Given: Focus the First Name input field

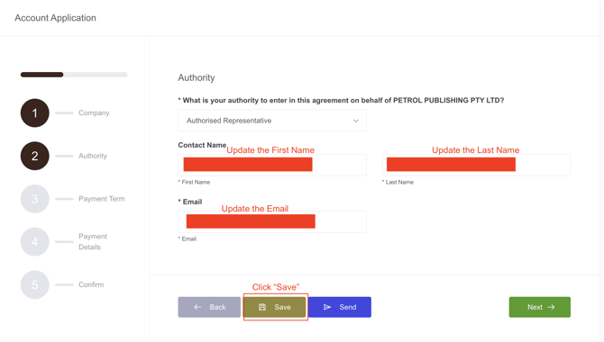Looking at the screenshot, I should (x=272, y=165).
